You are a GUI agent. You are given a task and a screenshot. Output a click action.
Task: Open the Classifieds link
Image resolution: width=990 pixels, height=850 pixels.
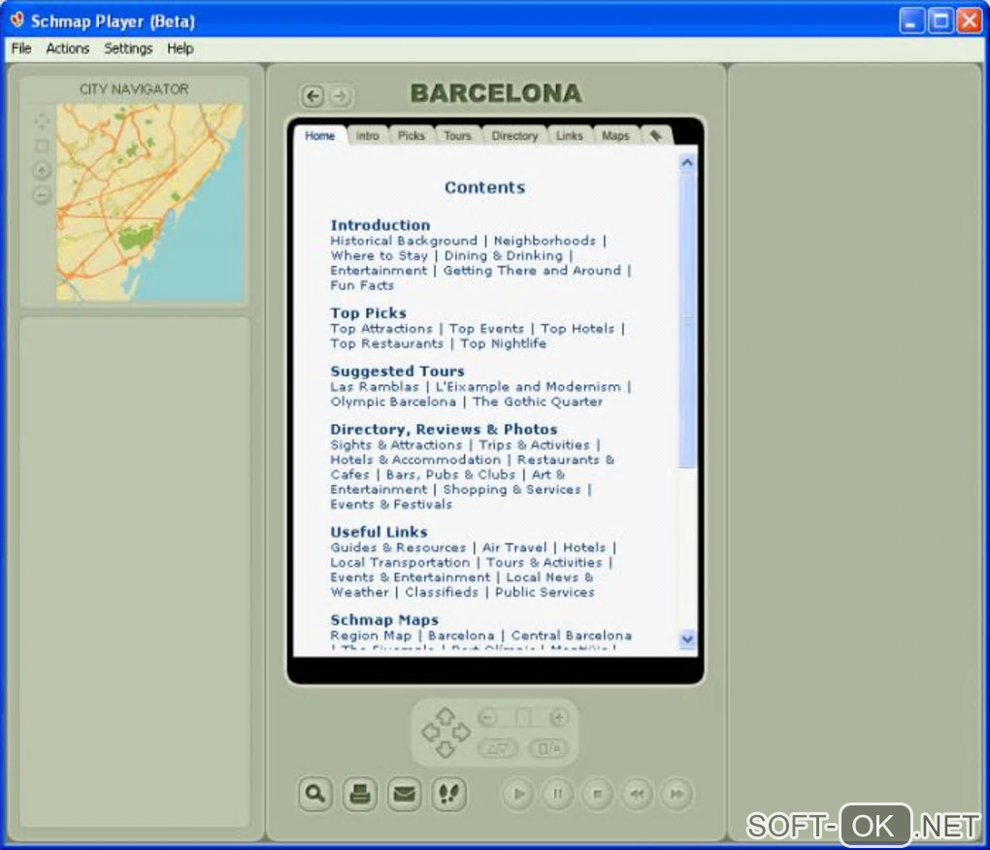pos(442,592)
